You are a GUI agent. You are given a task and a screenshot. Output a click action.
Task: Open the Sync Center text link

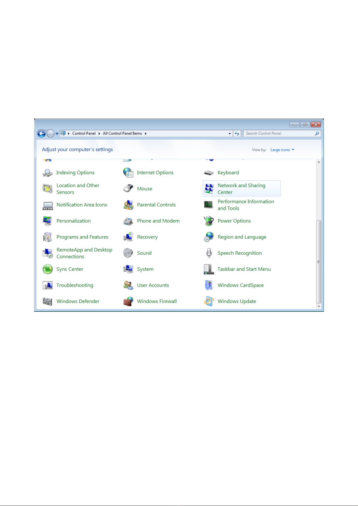[70, 269]
